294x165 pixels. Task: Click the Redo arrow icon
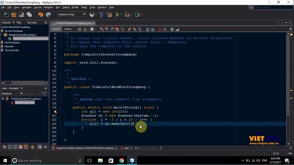[48, 15]
